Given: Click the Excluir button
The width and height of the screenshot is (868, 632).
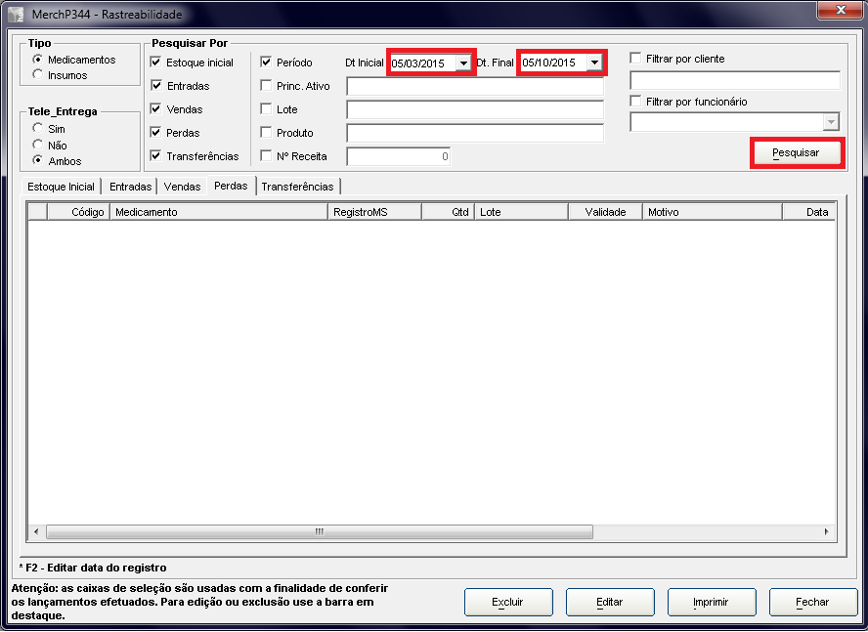Looking at the screenshot, I should pyautogui.click(x=507, y=603).
